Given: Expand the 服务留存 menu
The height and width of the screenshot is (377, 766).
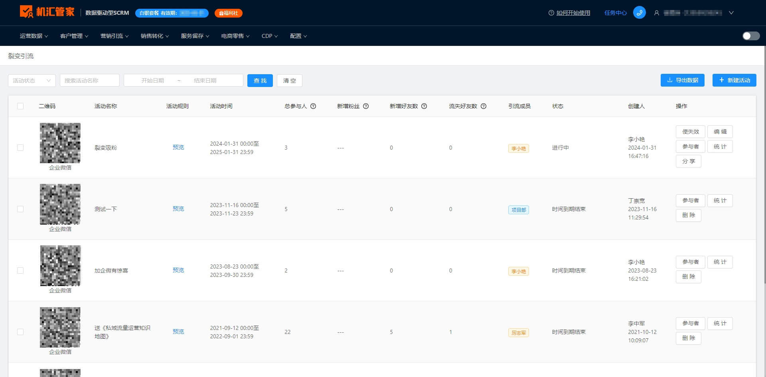Looking at the screenshot, I should coord(195,36).
